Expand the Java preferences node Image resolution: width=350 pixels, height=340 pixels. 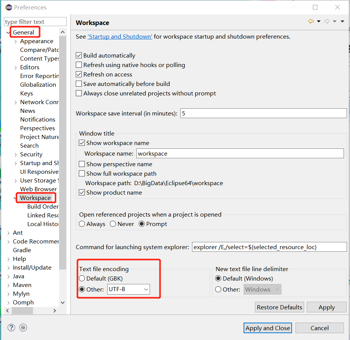click(x=9, y=276)
